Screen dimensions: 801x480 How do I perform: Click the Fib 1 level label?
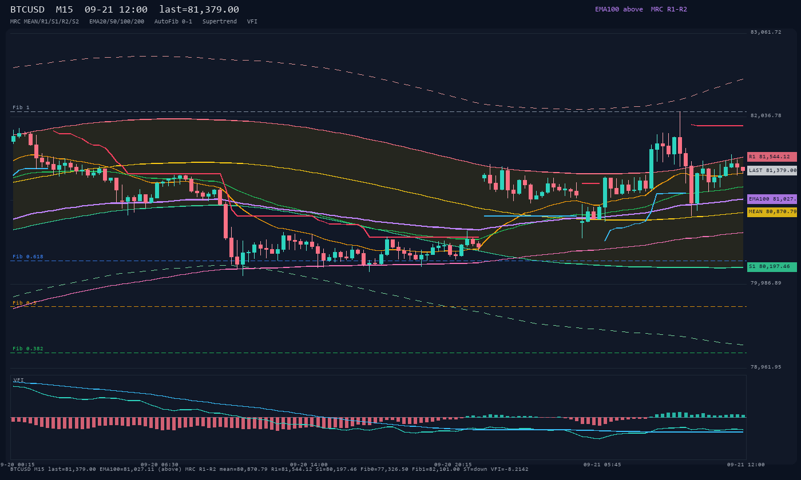[x=21, y=107]
